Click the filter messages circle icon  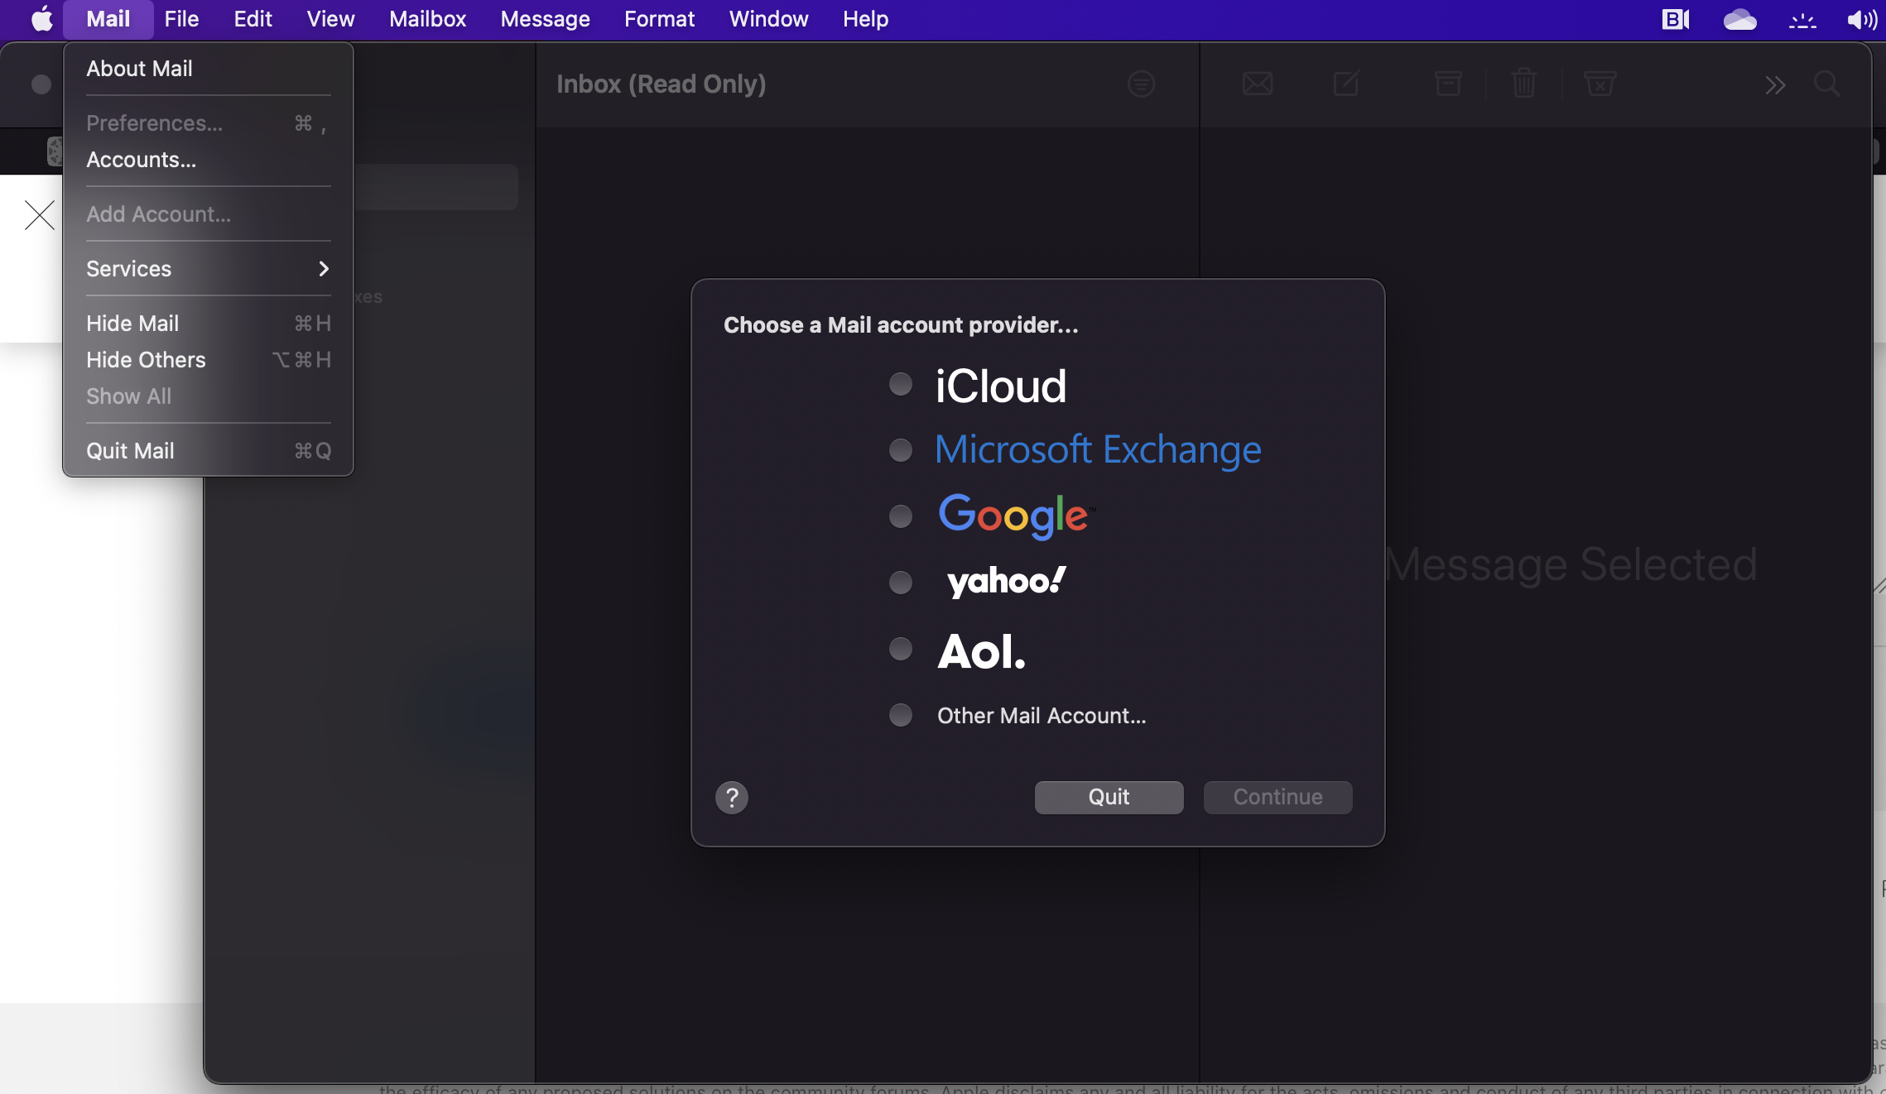[1141, 84]
